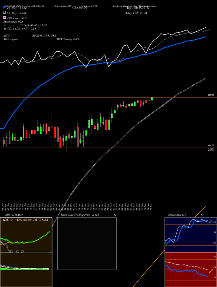
Task: Click the 'MACD: 64.93, 64.77, 0.18 C' reading
Action: 22,29
